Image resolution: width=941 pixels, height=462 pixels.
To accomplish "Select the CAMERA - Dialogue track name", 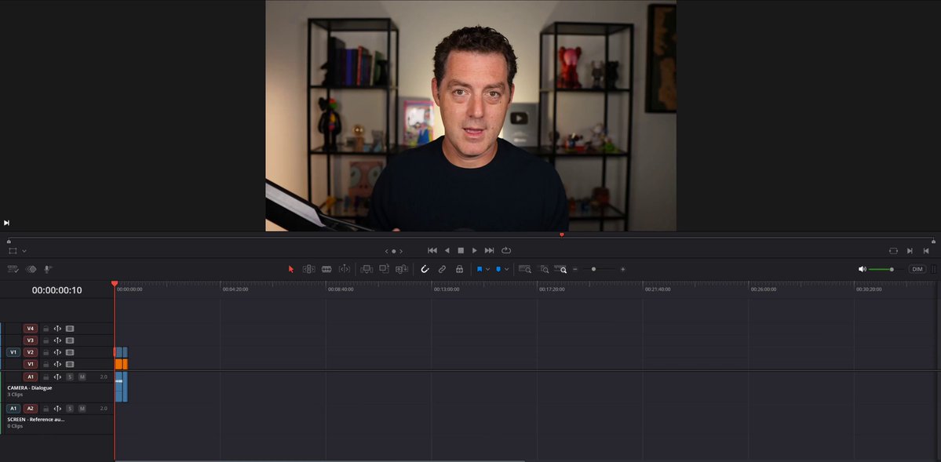I will 30,387.
